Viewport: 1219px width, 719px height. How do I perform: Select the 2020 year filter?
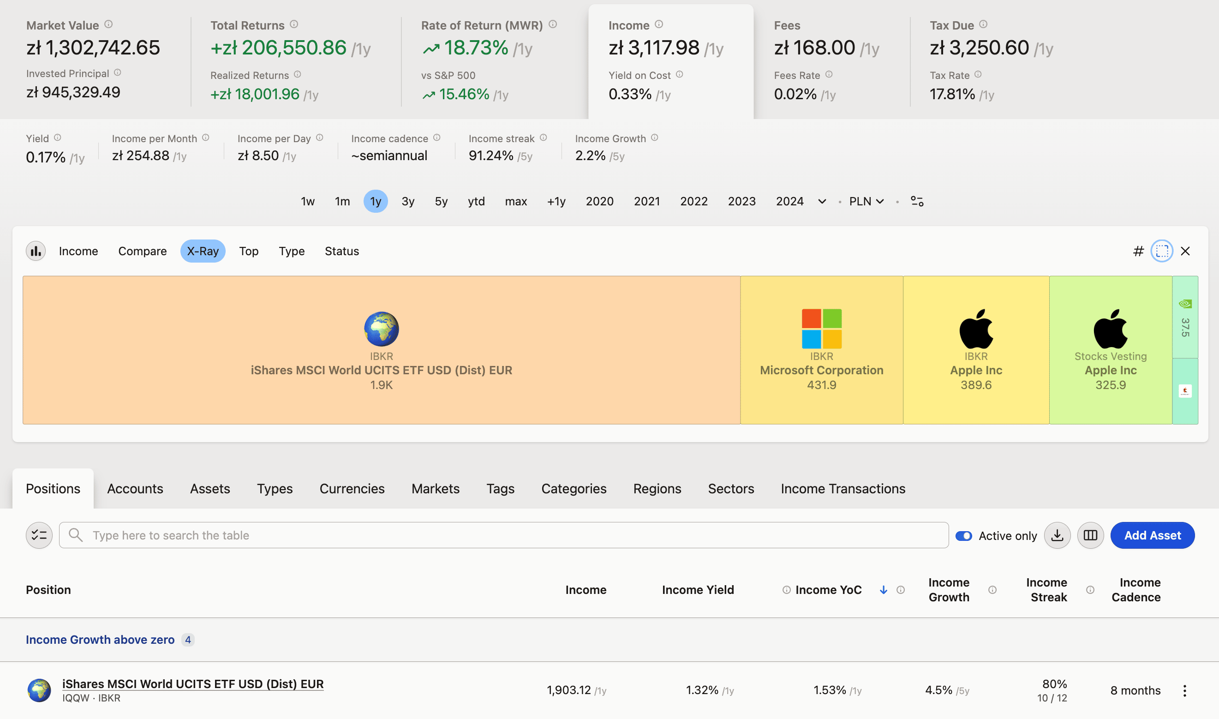[x=599, y=201]
